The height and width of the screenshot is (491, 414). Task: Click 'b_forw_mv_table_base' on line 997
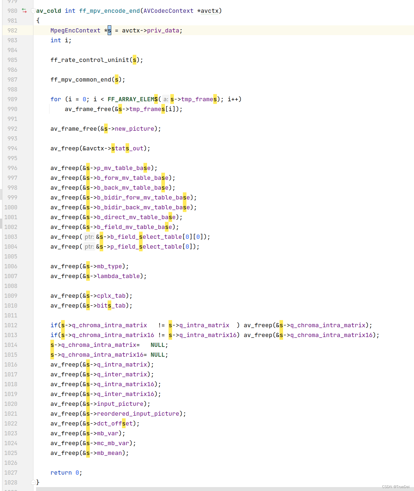pos(133,178)
